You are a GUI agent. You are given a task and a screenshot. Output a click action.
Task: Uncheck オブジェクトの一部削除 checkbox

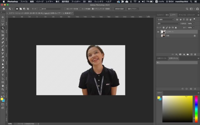pos(93,9)
